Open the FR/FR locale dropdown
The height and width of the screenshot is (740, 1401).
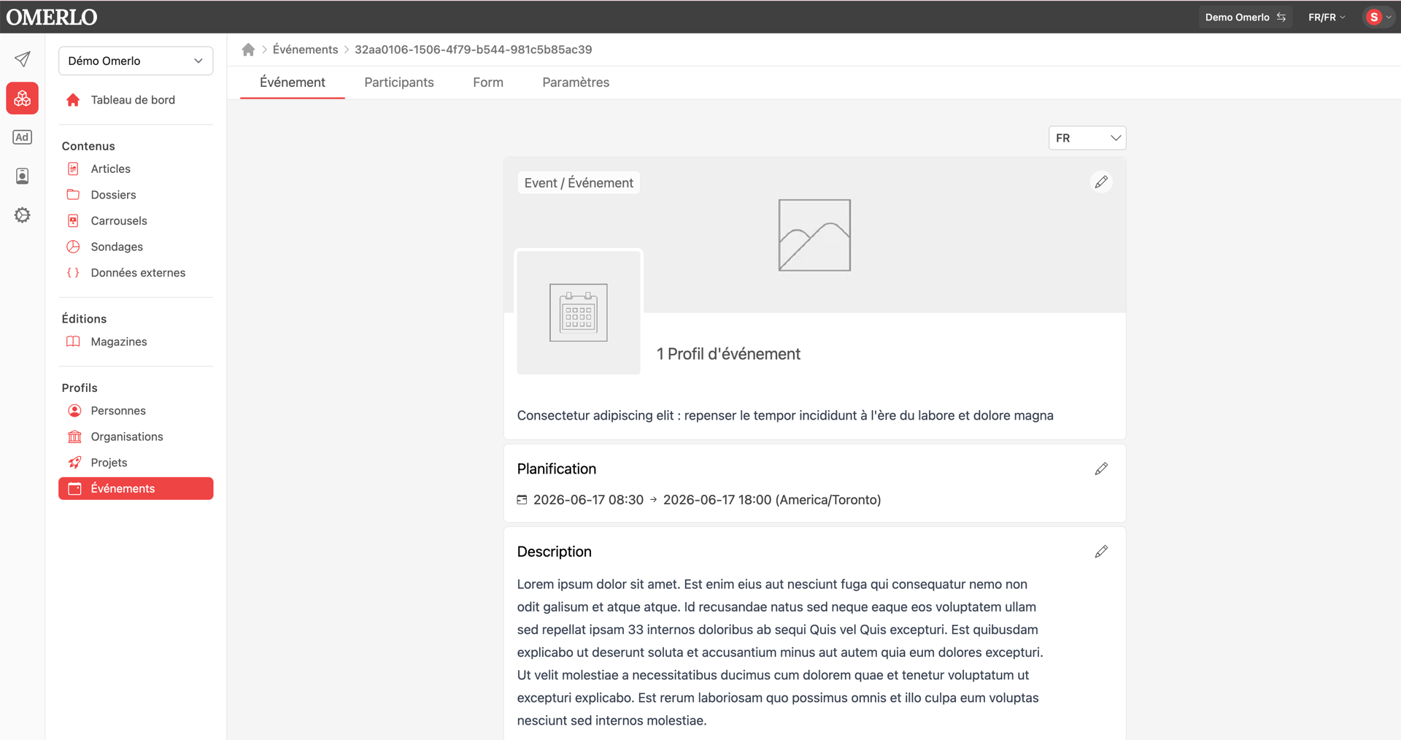click(x=1326, y=17)
